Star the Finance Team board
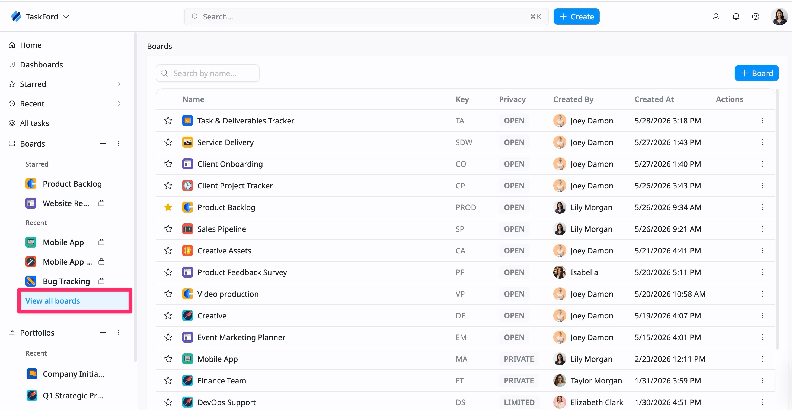 pyautogui.click(x=168, y=380)
